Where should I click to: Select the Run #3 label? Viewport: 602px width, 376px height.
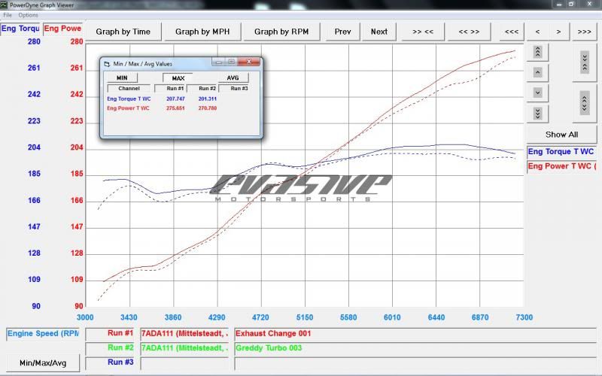(110, 362)
